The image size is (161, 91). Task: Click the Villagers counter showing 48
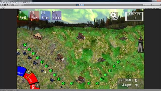coord(130,85)
